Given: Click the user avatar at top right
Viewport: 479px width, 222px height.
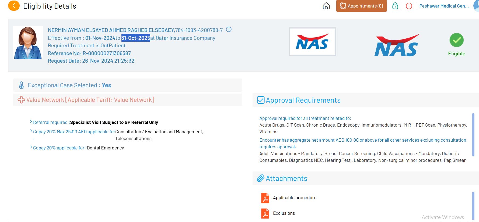Looking at the screenshot, I should (476, 6).
